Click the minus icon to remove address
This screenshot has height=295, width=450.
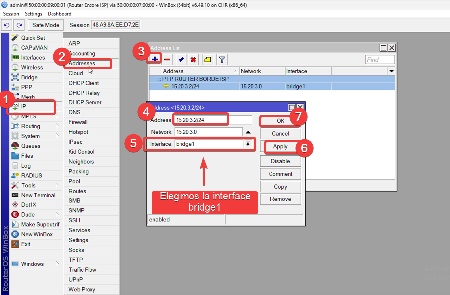(168, 59)
